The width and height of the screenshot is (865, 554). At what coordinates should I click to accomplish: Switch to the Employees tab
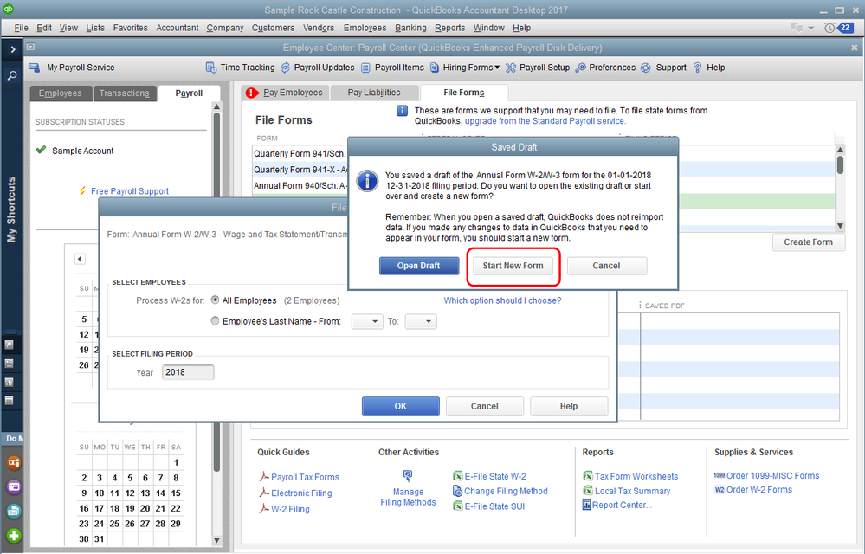point(60,93)
